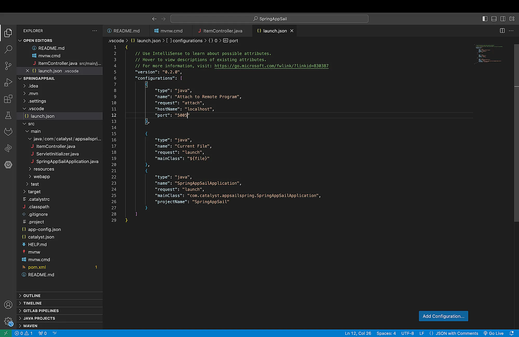Open the Manage gear icon
The image size is (519, 337).
tap(8, 321)
